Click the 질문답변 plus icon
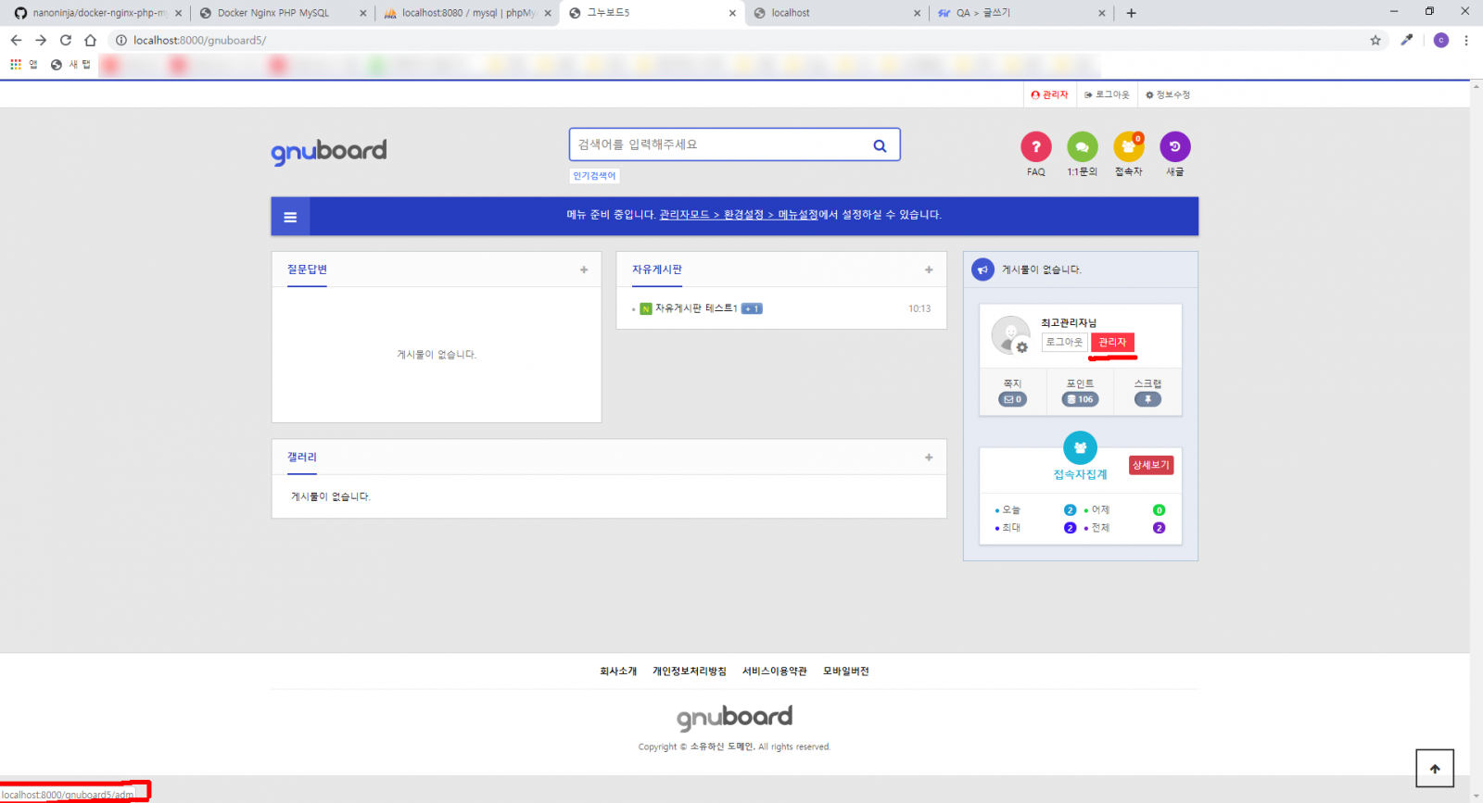1483x803 pixels. [x=584, y=270]
